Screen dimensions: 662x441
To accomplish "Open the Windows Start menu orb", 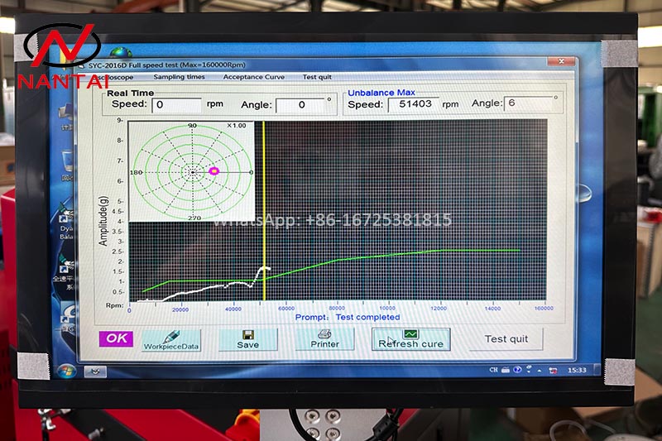I will [x=68, y=371].
